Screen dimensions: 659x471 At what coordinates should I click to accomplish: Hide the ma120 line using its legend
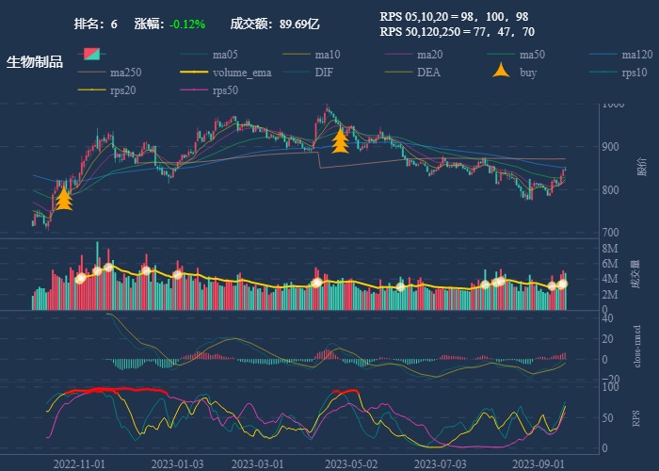[x=637, y=55]
